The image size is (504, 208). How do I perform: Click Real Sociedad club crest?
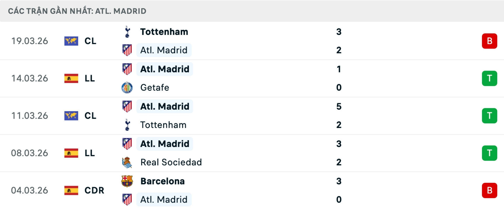(x=127, y=162)
